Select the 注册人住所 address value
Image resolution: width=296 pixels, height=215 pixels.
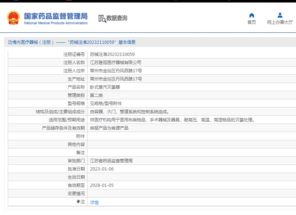click(116, 71)
